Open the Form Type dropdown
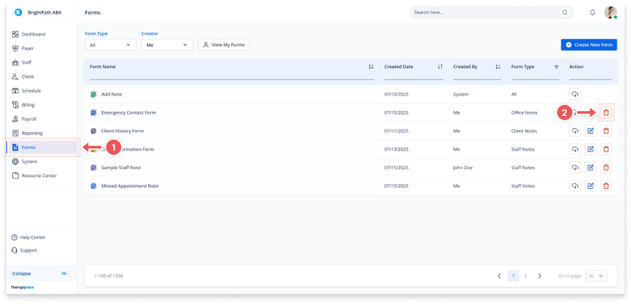The image size is (631, 304). coord(110,45)
